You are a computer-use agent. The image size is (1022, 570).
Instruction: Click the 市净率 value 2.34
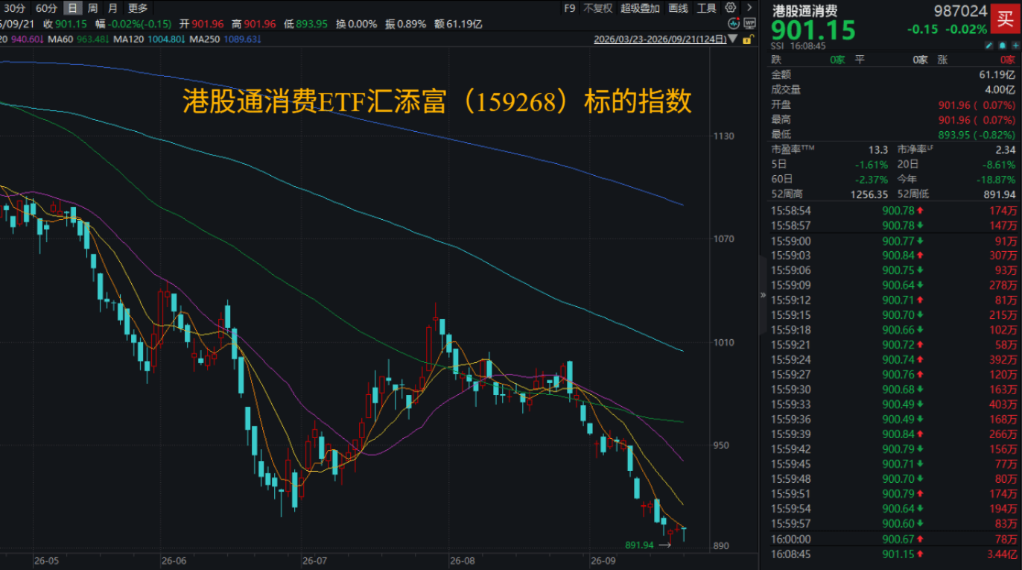1005,149
